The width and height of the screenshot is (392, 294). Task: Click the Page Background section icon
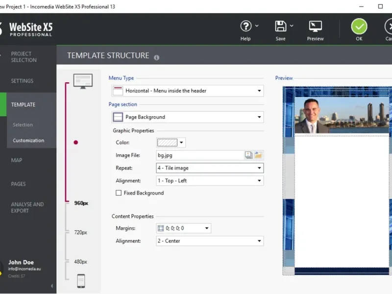click(x=118, y=117)
